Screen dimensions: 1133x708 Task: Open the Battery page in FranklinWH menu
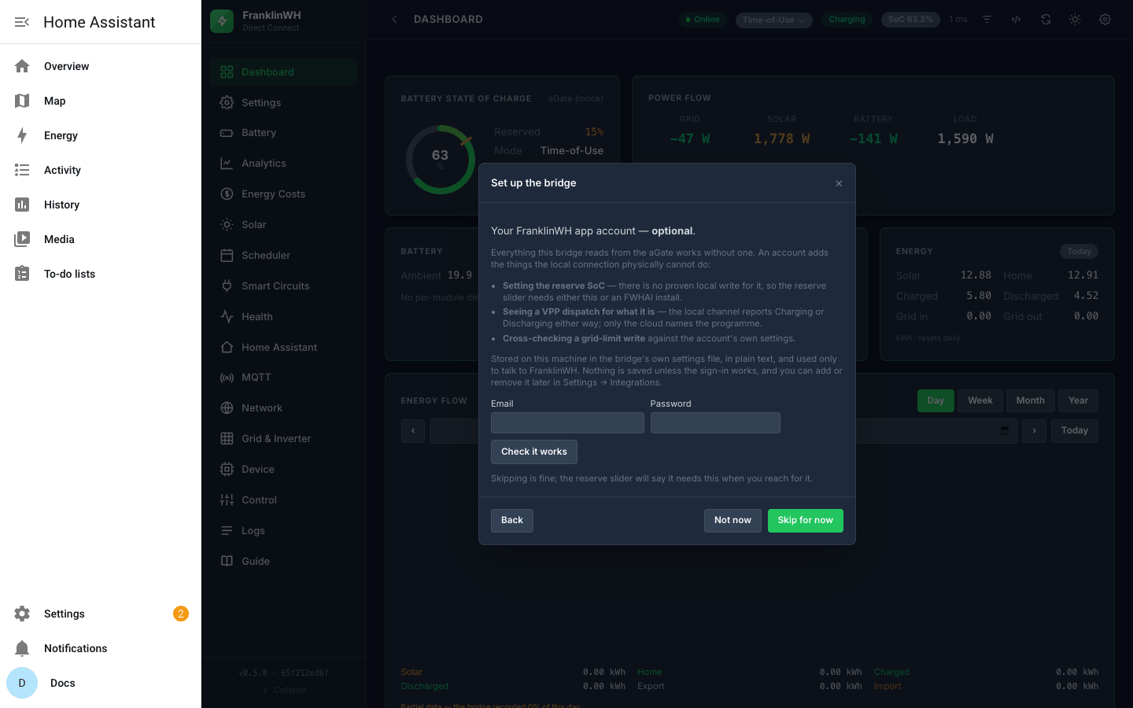tap(283, 133)
